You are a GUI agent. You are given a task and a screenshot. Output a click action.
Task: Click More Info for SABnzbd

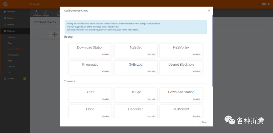point(151,72)
